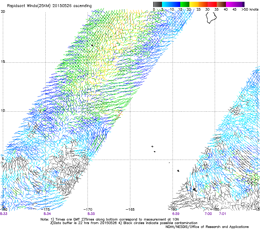Click the purple time stamp '8:33'
The height and width of the screenshot is (229, 260).
tap(4, 214)
